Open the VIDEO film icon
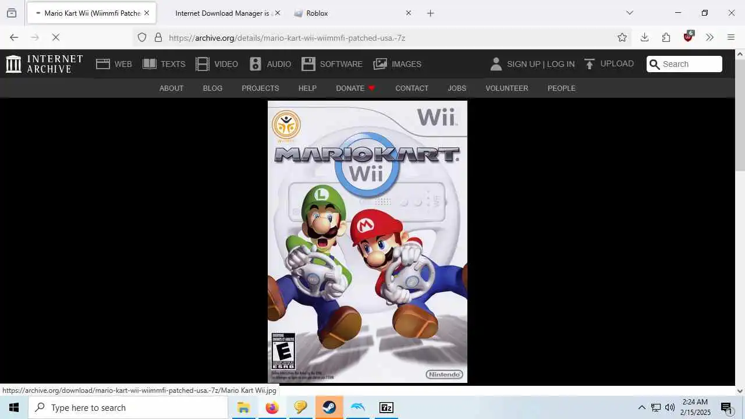Screen dimensions: 745x419 tap(203, 64)
